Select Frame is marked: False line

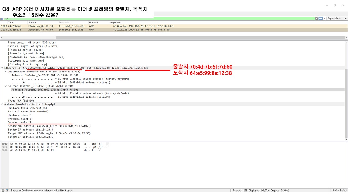point(25,50)
